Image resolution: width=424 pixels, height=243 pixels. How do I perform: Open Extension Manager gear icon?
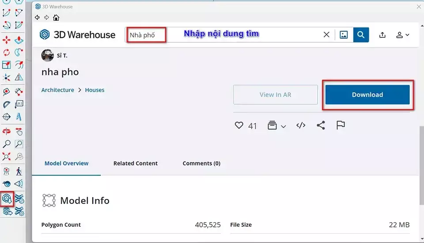click(x=19, y=211)
